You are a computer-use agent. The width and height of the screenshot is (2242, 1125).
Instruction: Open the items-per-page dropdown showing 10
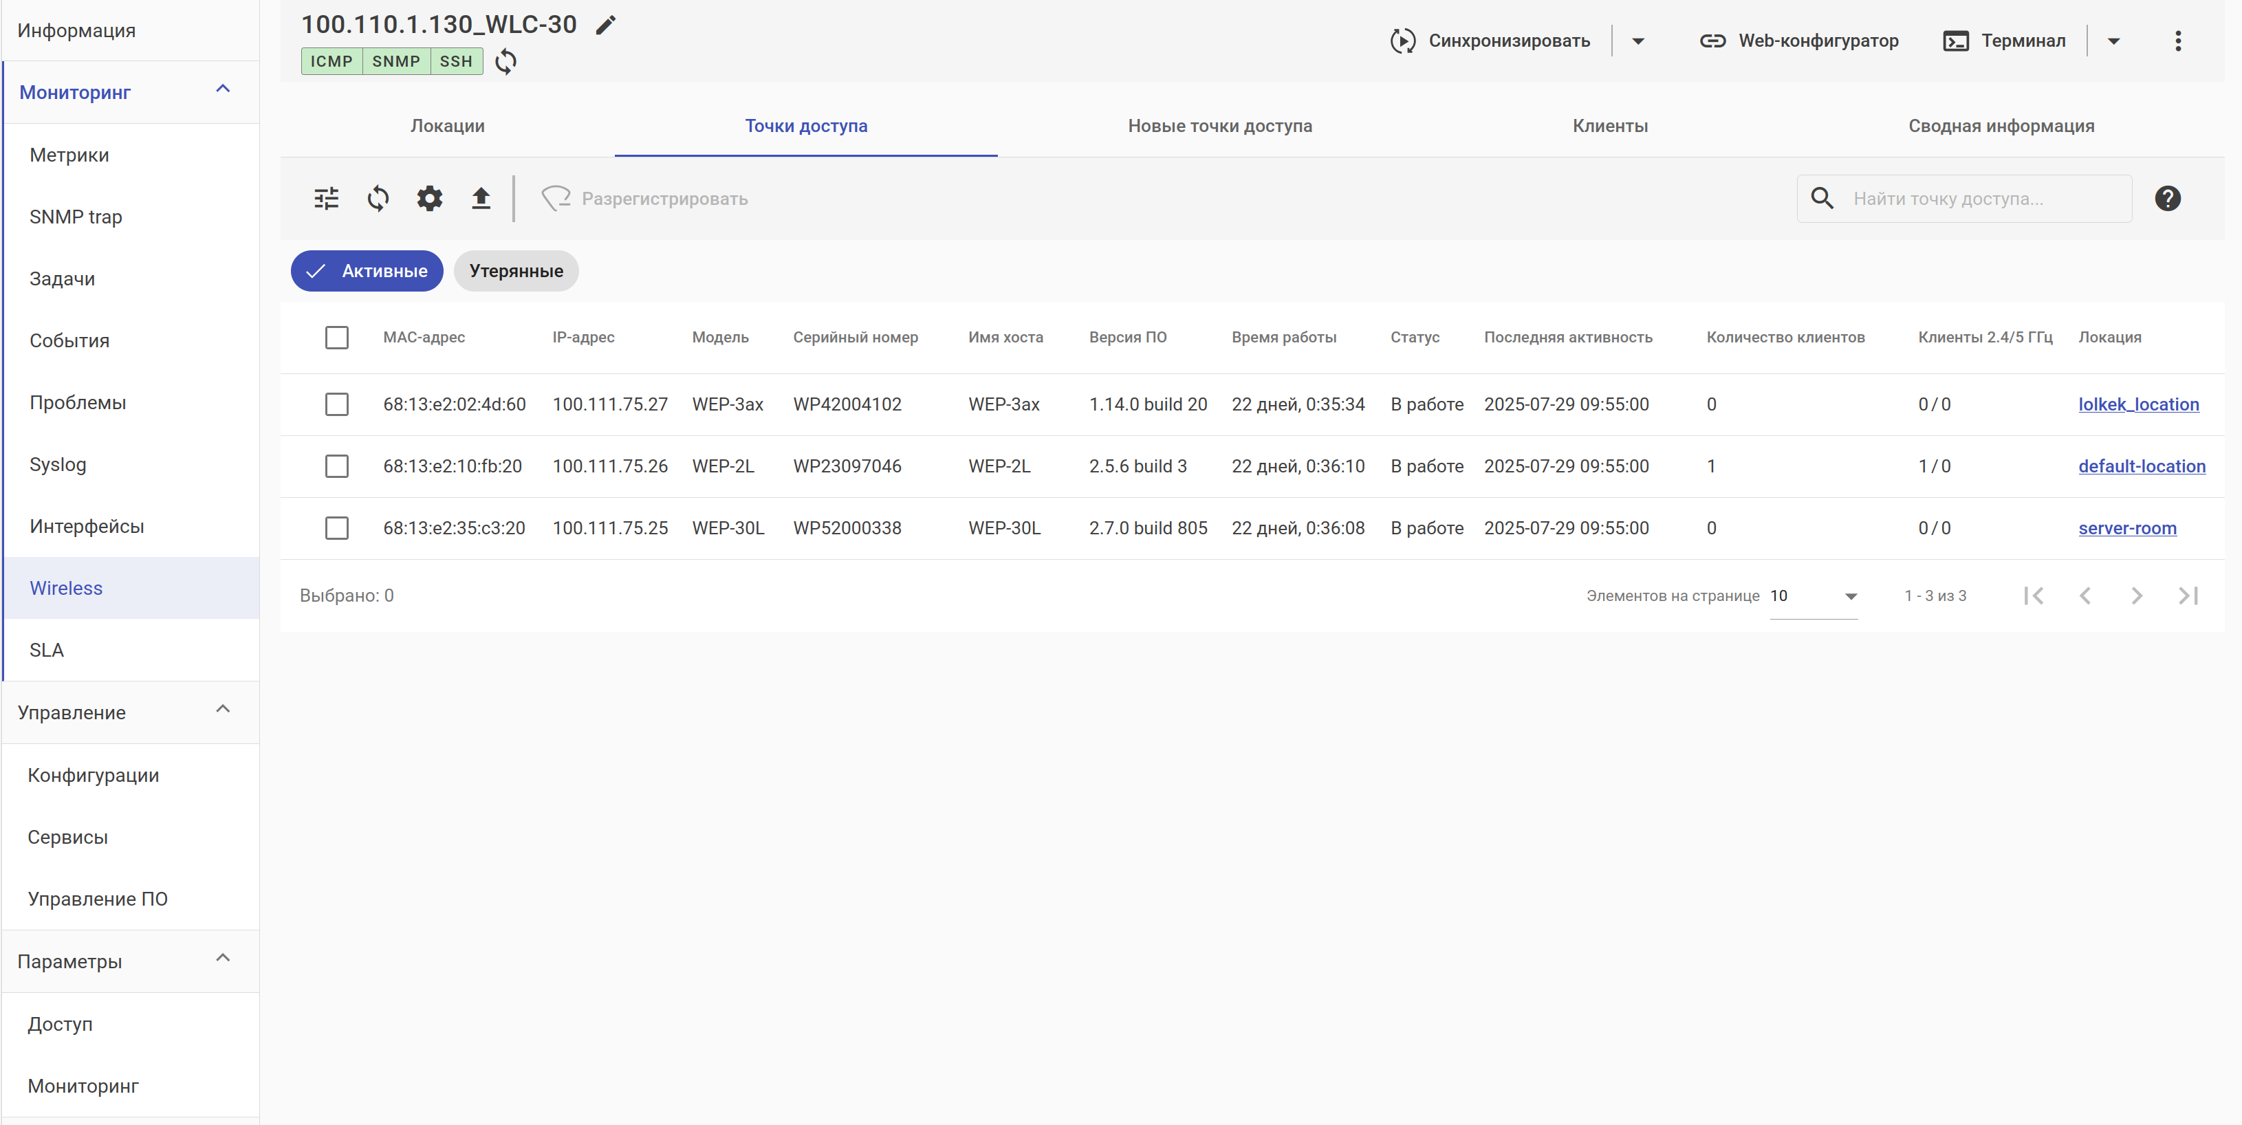[x=1814, y=596]
